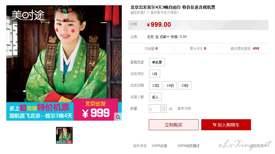
Task: Select the product thumbnail below main image
Action: coord(64,135)
